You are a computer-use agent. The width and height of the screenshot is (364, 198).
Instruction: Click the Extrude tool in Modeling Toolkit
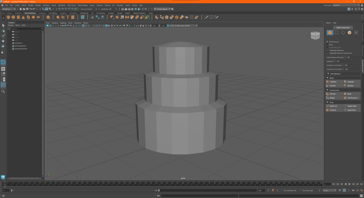(x=333, y=94)
